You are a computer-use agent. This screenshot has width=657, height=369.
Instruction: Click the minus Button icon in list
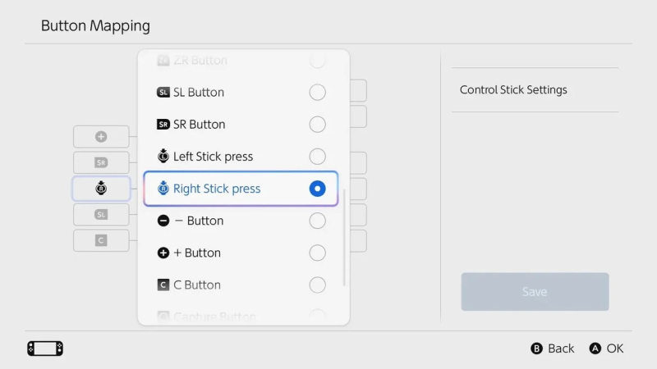click(x=163, y=221)
